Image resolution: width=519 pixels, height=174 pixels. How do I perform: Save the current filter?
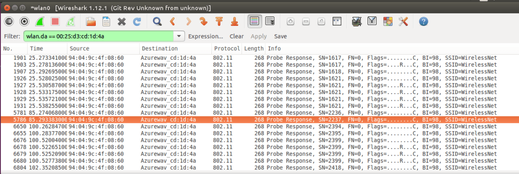tap(280, 36)
